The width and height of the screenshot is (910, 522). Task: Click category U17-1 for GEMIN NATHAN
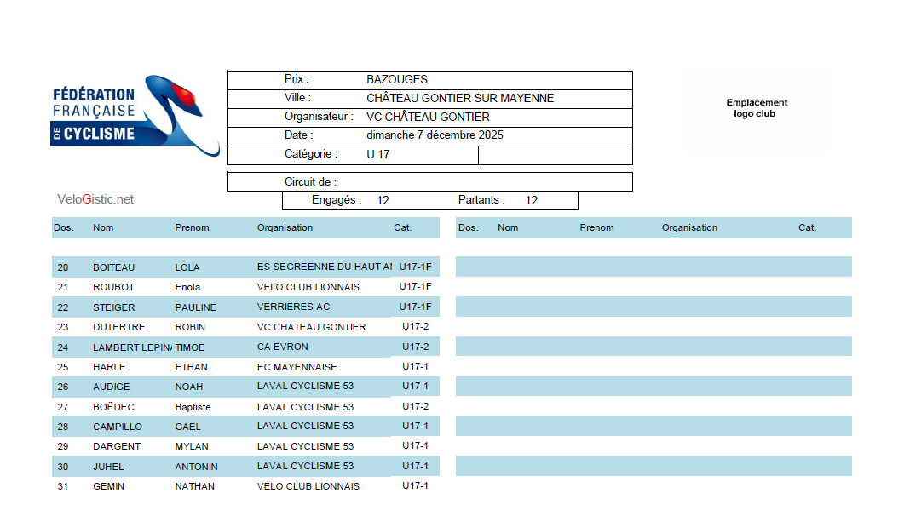click(x=415, y=486)
